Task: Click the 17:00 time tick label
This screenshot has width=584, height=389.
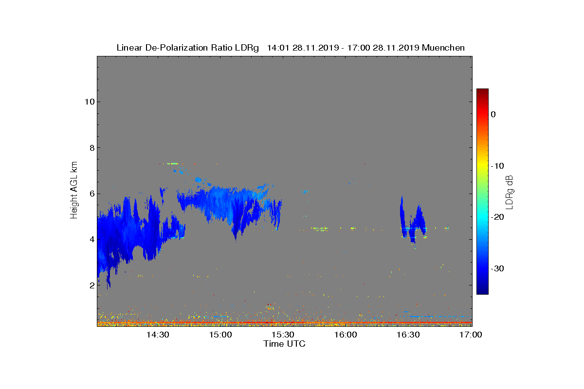Action: point(471,335)
